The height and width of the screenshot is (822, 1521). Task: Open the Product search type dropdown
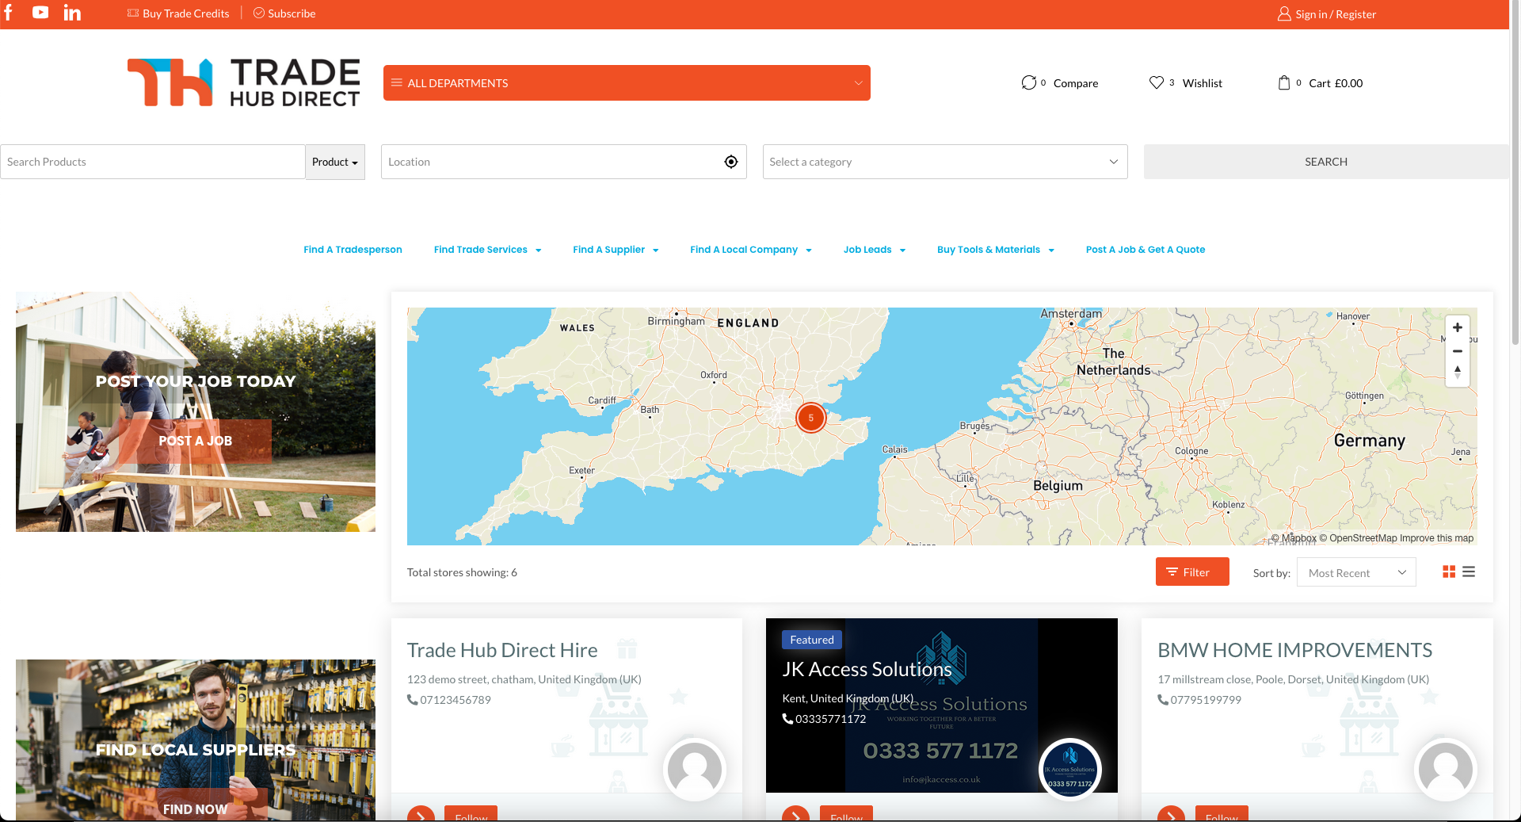pos(335,162)
